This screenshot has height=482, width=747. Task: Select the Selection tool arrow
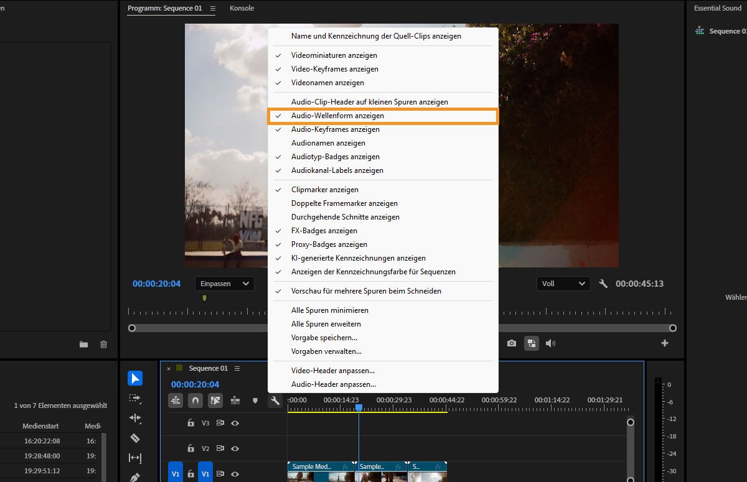click(135, 378)
